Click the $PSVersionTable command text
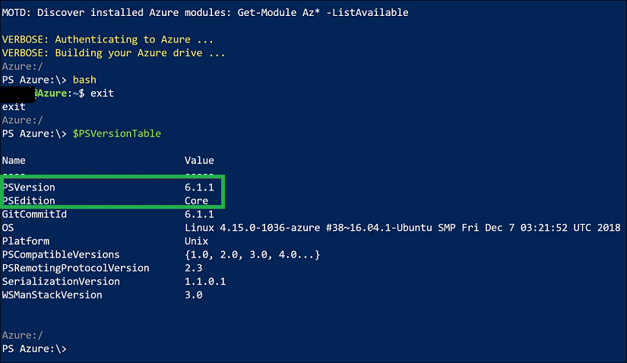 [x=117, y=134]
